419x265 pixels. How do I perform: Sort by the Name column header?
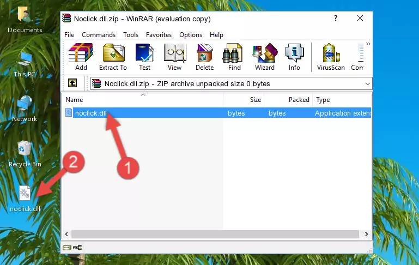(x=143, y=100)
